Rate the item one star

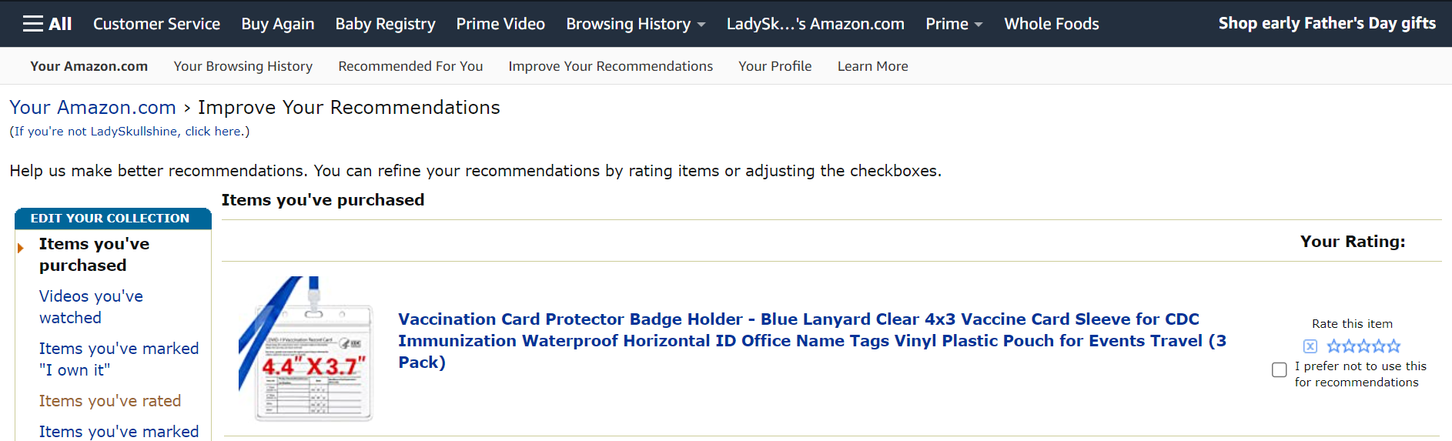click(1334, 346)
